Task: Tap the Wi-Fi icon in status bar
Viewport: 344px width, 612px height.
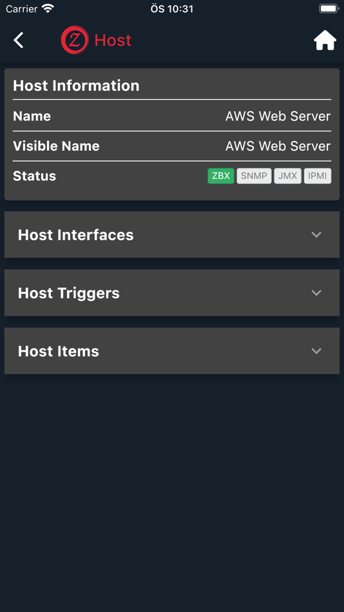Action: pos(48,8)
